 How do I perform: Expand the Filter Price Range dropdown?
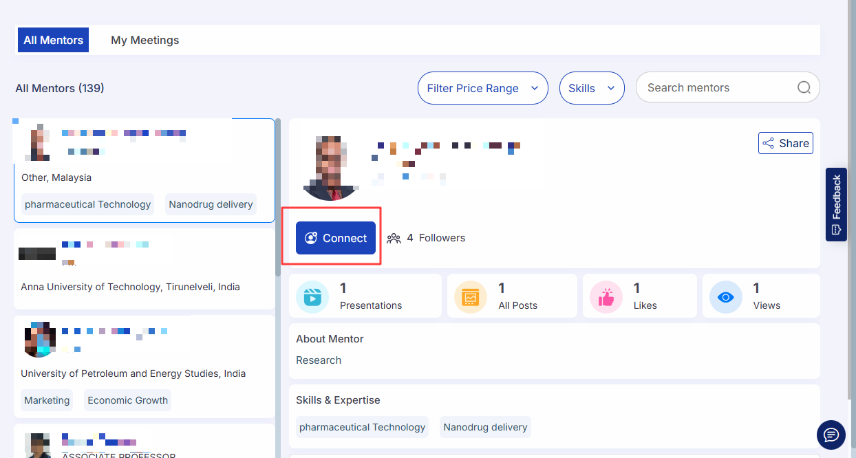click(x=482, y=88)
